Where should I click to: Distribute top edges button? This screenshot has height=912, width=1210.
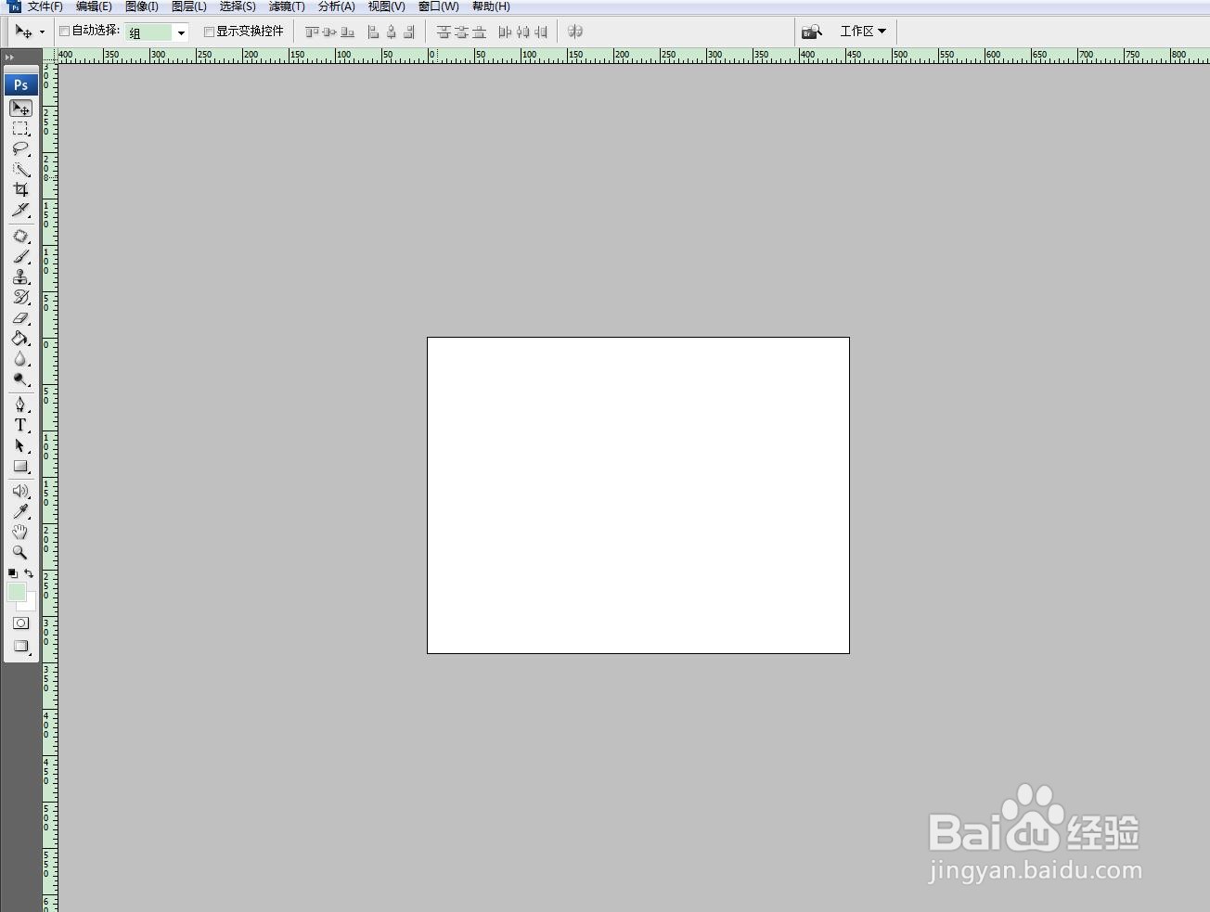(x=444, y=32)
